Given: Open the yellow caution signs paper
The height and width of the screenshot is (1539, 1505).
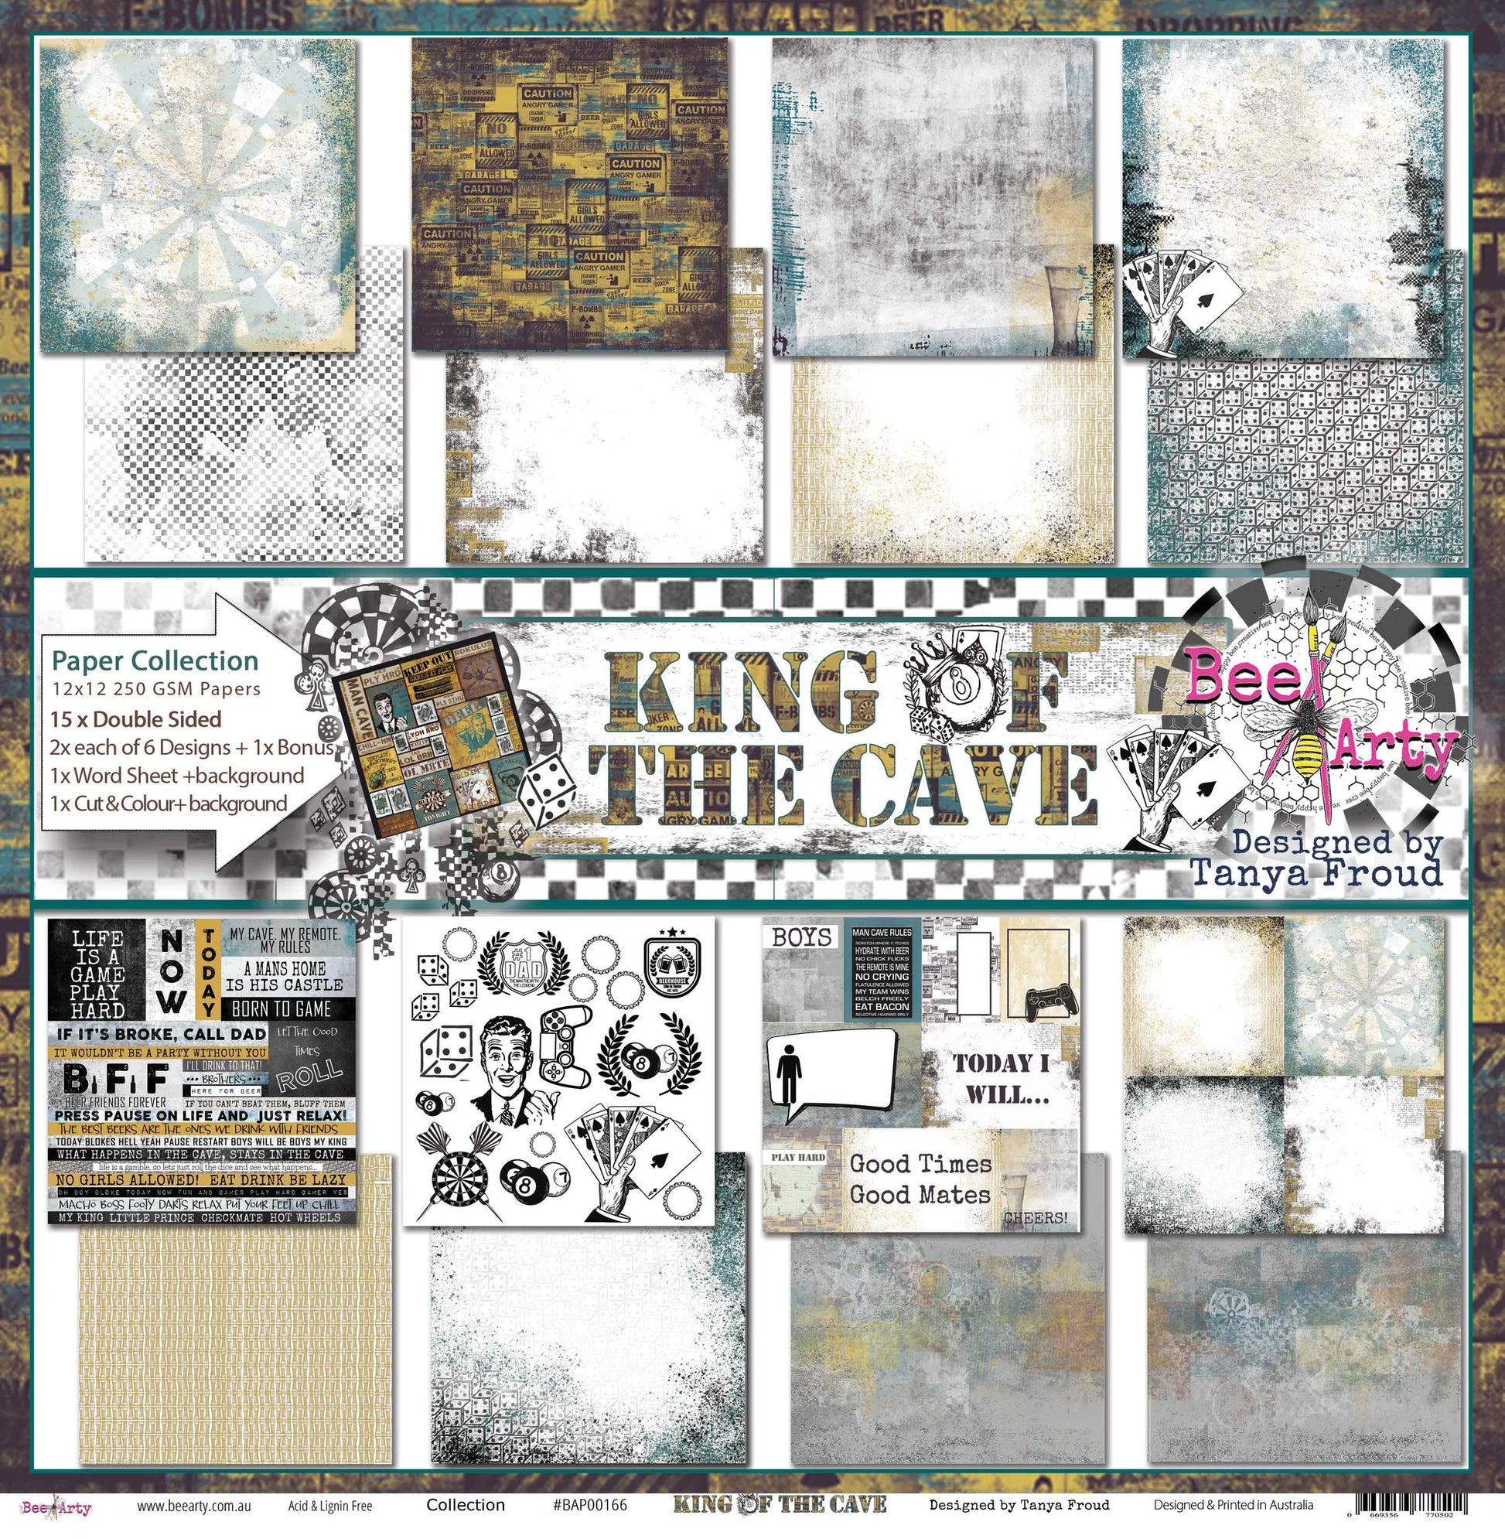Looking at the screenshot, I should coord(571,193).
